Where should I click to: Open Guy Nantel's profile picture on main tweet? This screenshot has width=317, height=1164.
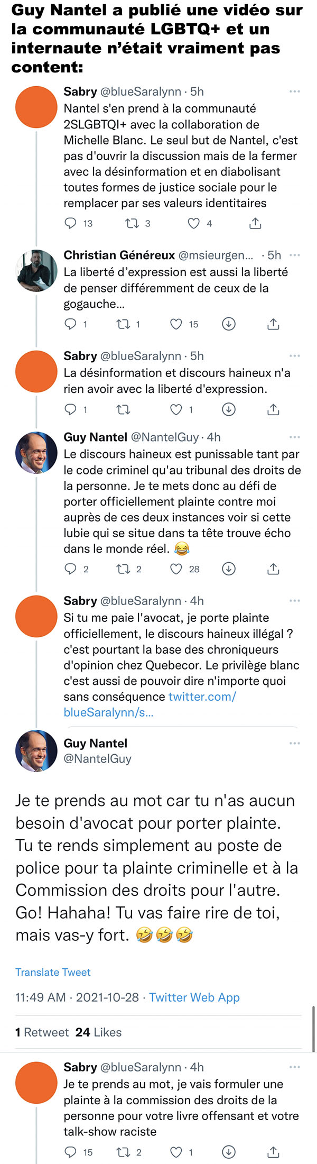(36, 750)
